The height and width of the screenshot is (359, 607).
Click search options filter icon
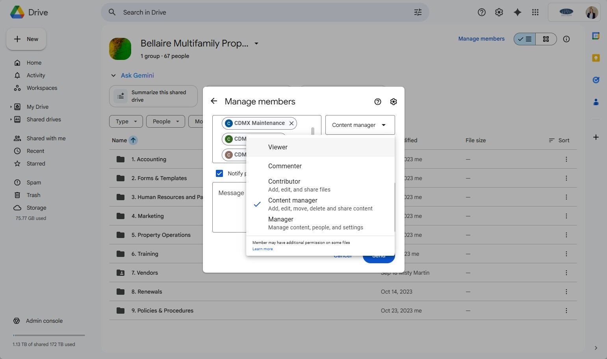point(418,12)
